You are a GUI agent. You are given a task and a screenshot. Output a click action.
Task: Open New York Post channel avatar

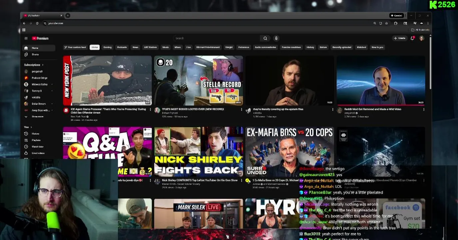pos(66,110)
